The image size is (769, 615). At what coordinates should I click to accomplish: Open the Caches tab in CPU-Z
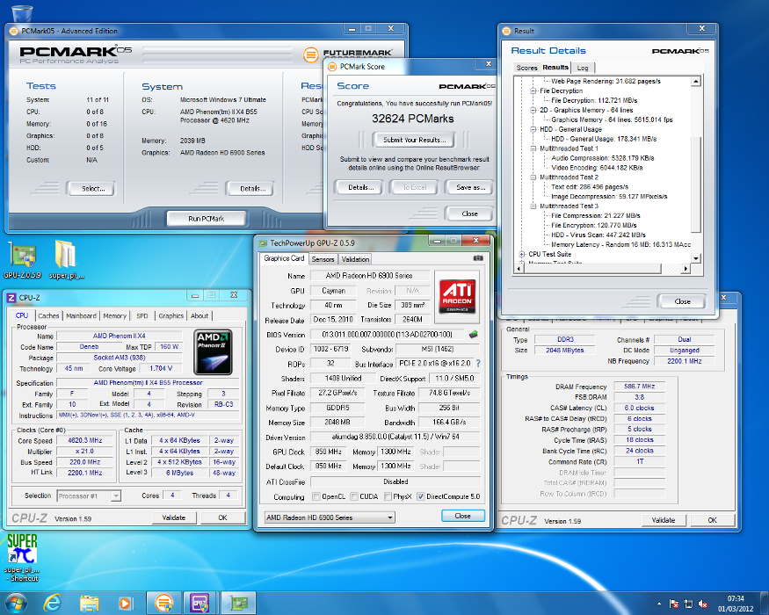click(48, 315)
